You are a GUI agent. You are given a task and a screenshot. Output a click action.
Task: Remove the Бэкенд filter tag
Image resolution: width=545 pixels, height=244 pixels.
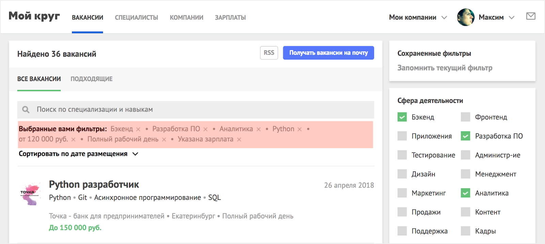click(x=138, y=129)
